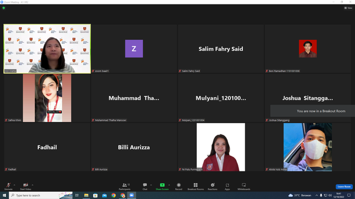Select the purple Z avatar tile
The width and height of the screenshot is (355, 199).
pyautogui.click(x=134, y=49)
